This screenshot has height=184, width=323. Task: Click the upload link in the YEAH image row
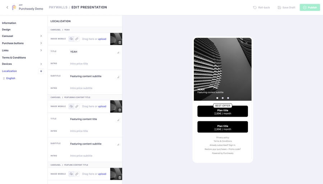(x=102, y=39)
